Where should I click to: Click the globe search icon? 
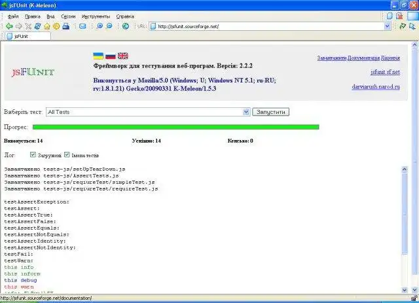(126, 26)
